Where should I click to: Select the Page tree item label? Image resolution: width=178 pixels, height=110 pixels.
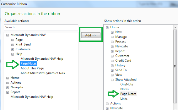tap(19, 40)
